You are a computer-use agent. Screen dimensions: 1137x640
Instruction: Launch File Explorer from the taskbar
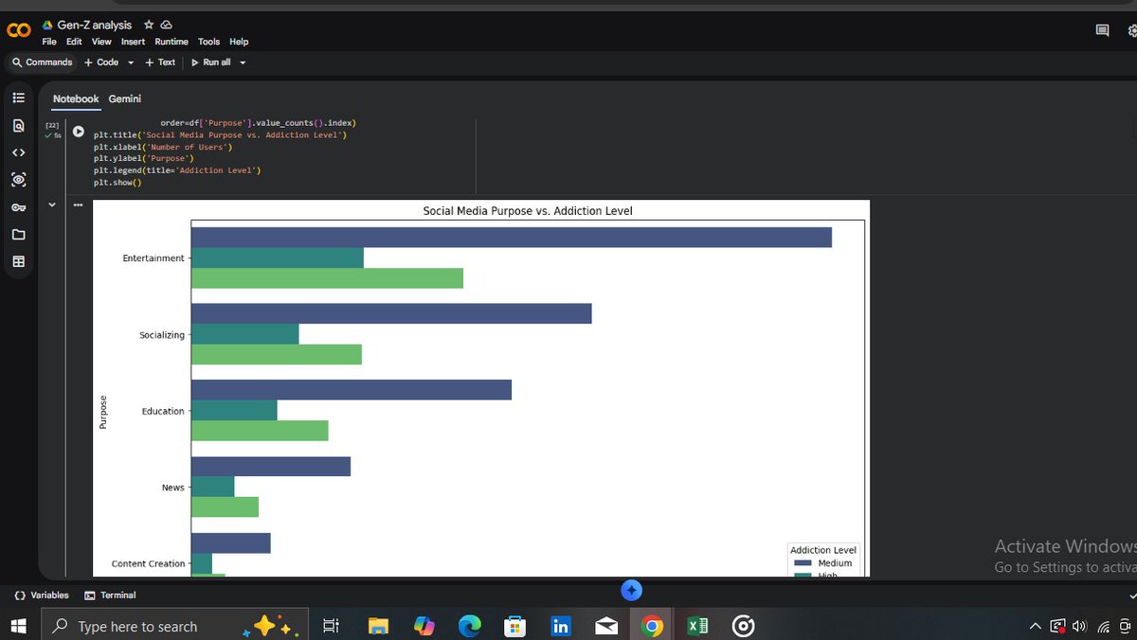click(x=378, y=626)
